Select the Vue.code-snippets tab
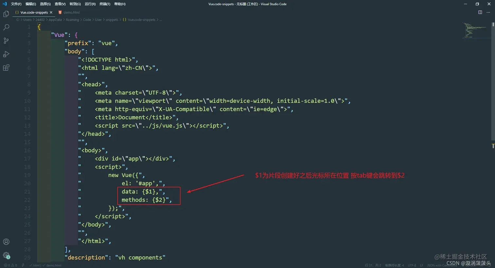The image size is (495, 268). 34,12
